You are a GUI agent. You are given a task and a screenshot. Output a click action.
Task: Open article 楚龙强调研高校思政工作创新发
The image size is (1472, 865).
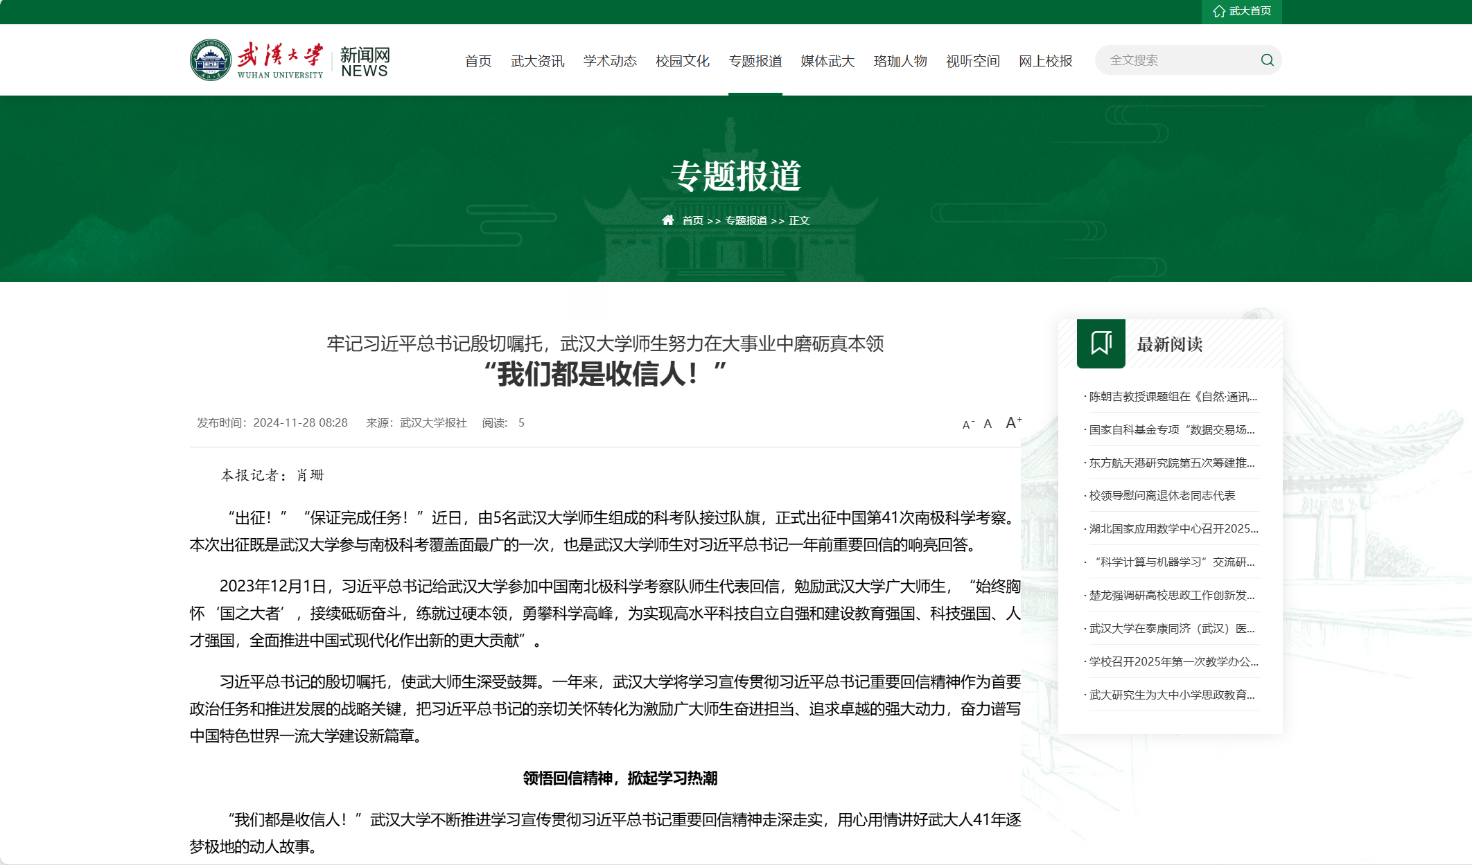click(x=1173, y=595)
